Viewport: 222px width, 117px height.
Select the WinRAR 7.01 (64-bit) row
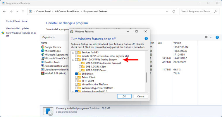pyautogui.click(x=55, y=73)
